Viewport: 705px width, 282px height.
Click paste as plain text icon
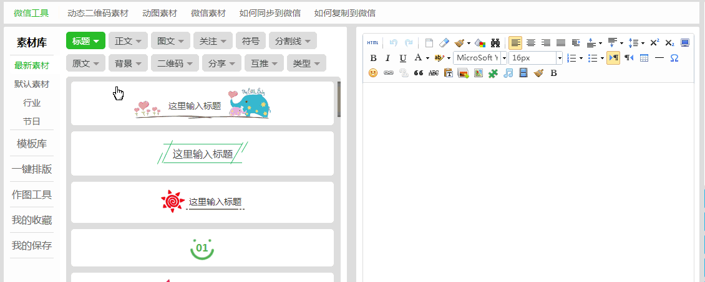click(x=449, y=73)
